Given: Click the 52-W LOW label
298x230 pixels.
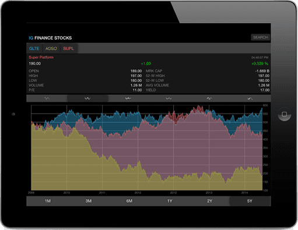Looking at the screenshot, I should (x=155, y=80).
